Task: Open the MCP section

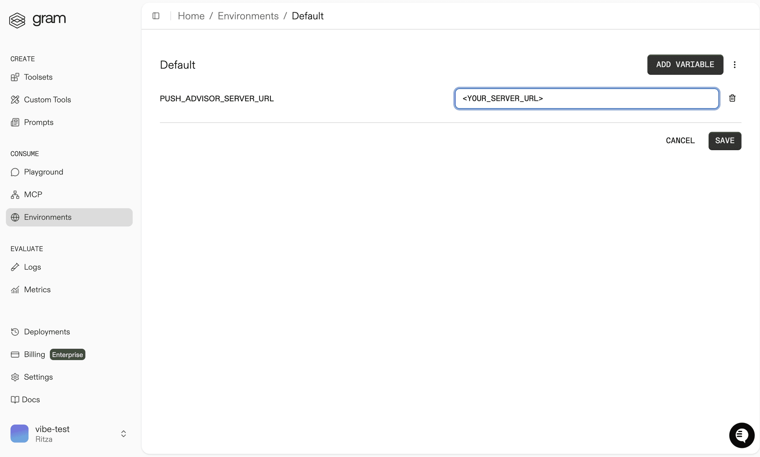Action: point(33,194)
